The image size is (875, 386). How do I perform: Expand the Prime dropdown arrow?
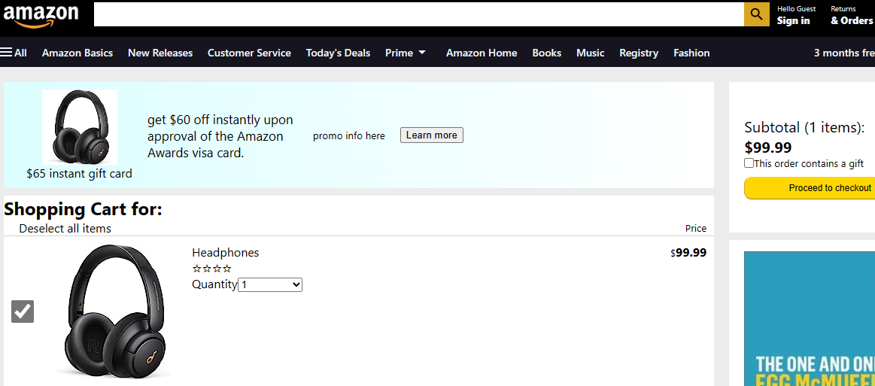click(x=422, y=53)
